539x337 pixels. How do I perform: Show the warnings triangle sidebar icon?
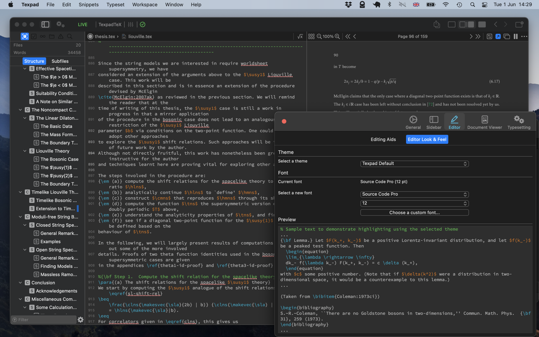tap(61, 36)
